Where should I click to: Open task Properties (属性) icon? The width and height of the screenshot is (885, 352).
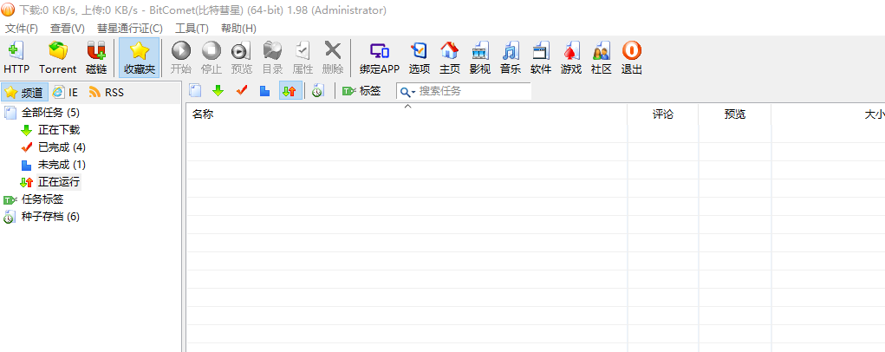click(x=303, y=57)
